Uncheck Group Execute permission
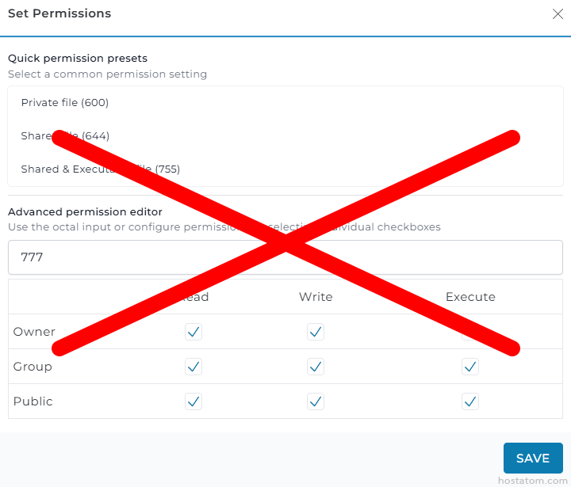Image resolution: width=571 pixels, height=487 pixels. [470, 367]
